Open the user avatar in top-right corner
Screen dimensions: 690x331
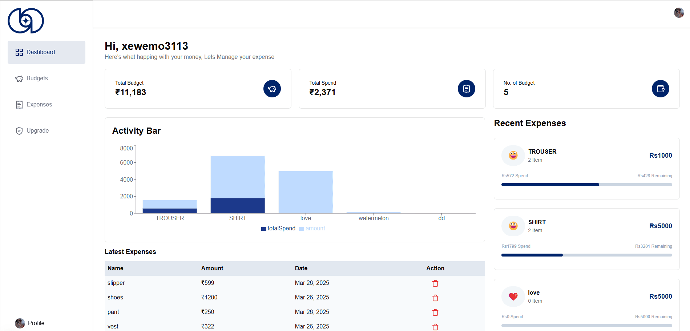tap(679, 13)
